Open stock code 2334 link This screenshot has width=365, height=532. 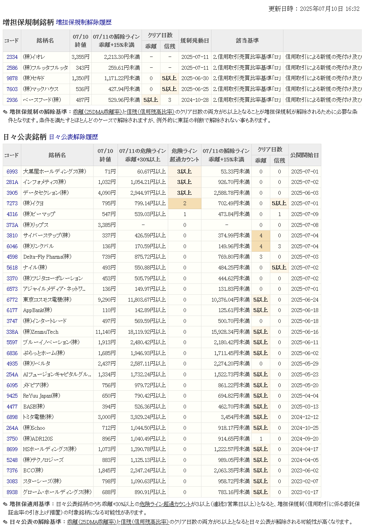(x=12, y=57)
